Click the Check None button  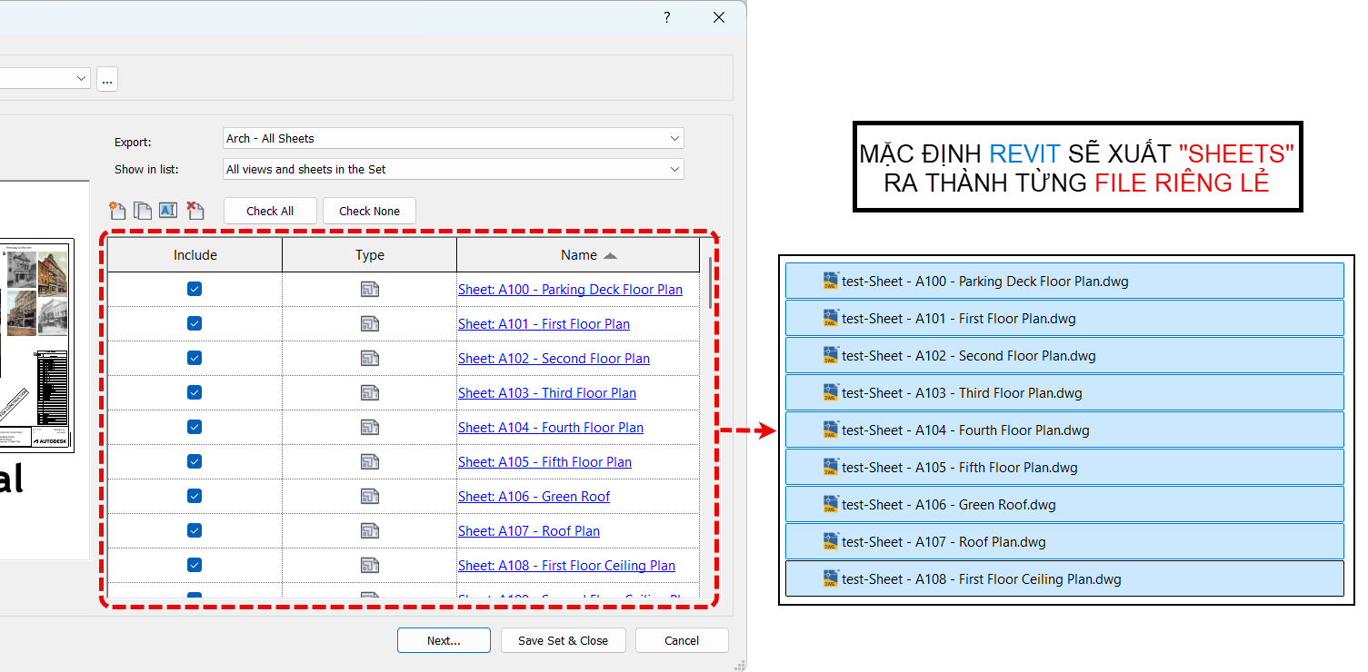pos(369,211)
